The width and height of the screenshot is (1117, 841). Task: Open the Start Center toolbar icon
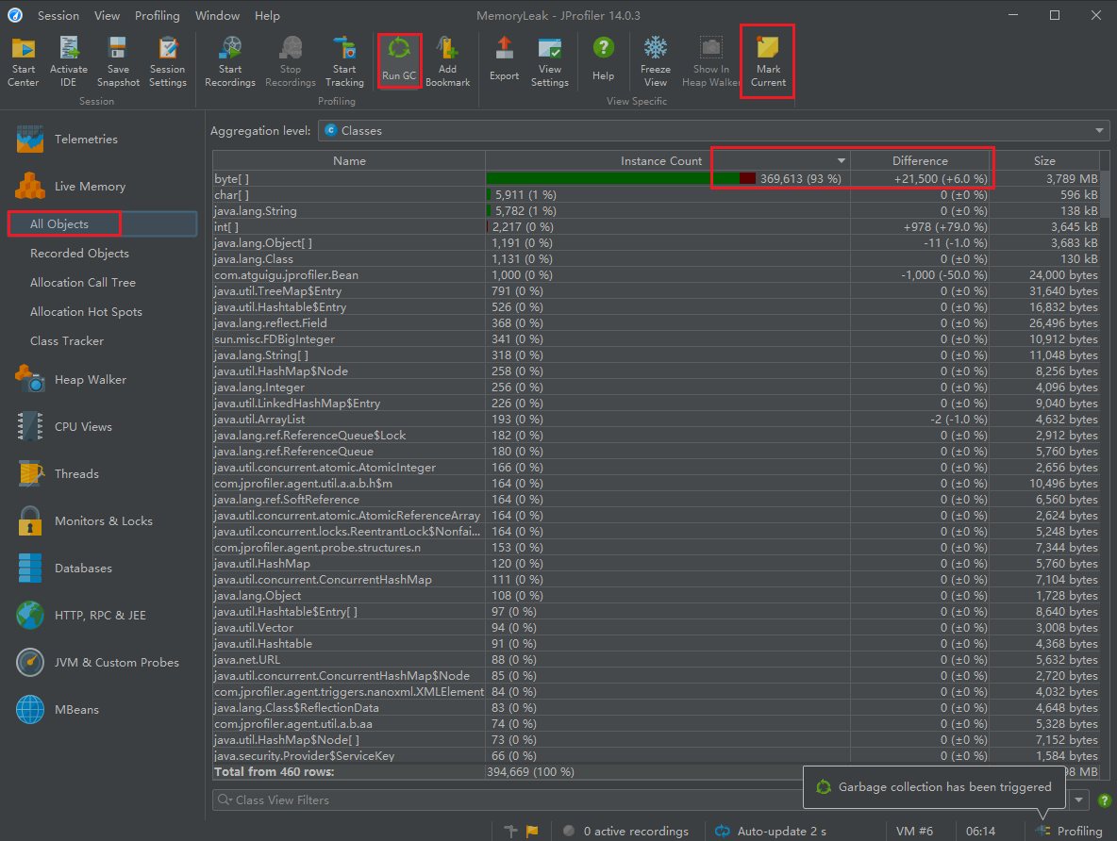(x=23, y=62)
